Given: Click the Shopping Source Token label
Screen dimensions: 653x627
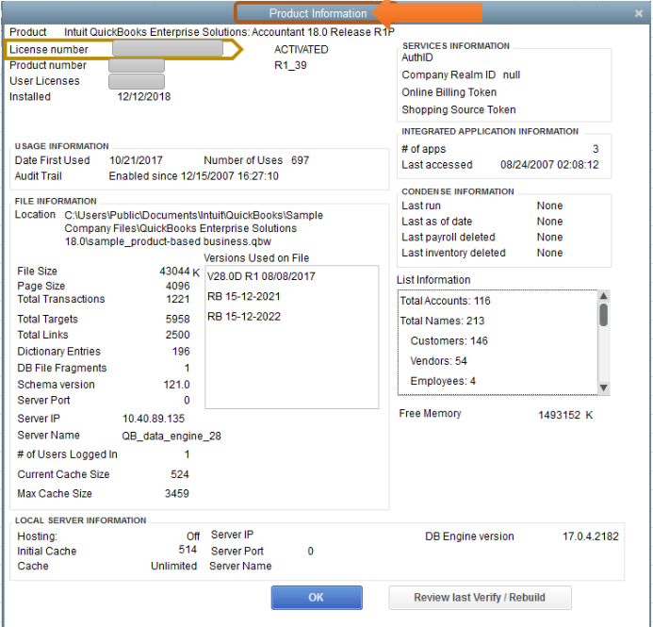Looking at the screenshot, I should tap(459, 109).
